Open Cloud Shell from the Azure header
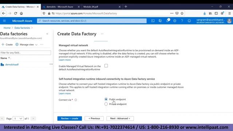 click(x=153, y=21)
